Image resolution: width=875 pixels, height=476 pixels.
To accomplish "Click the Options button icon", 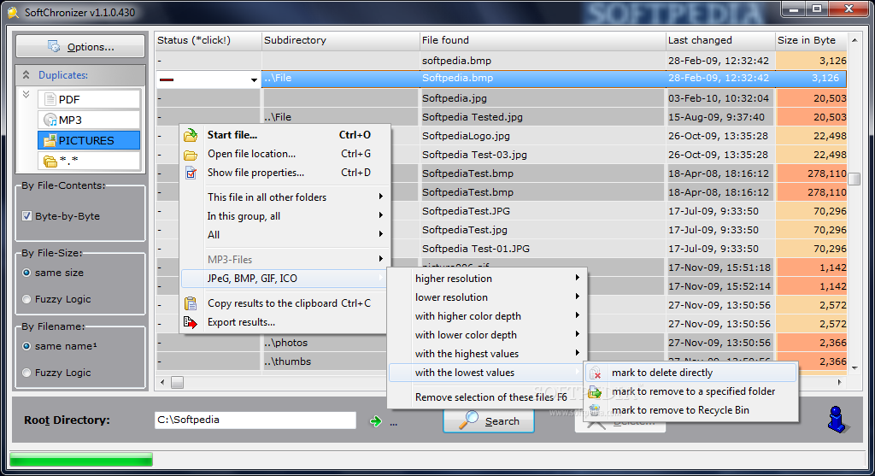I will click(x=54, y=46).
